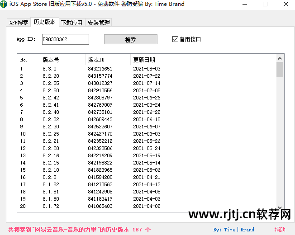Switch to the APP搜索 tab

coord(19,23)
